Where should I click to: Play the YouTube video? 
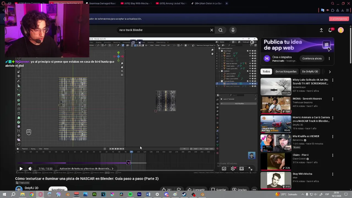(21, 169)
